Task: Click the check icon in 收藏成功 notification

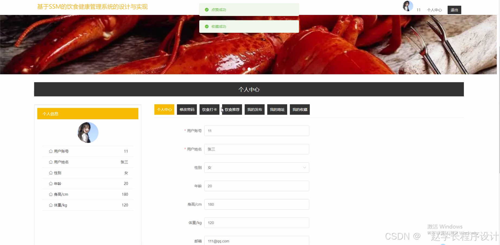Action: [x=207, y=26]
